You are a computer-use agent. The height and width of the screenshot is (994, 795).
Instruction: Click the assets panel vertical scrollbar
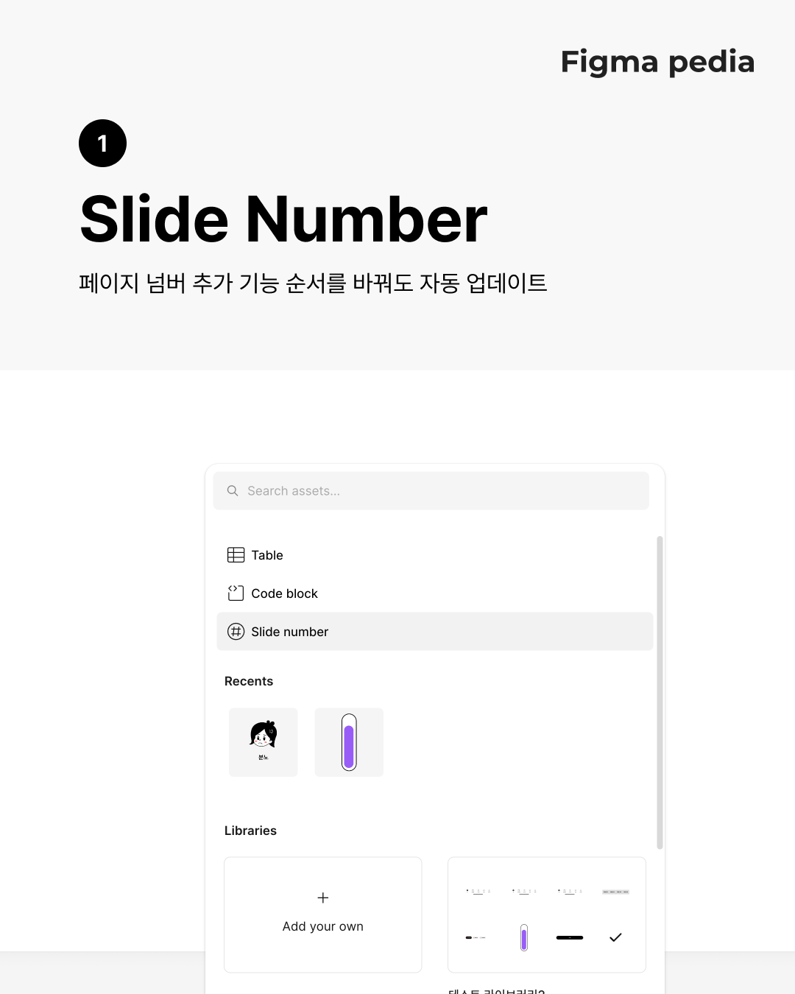(660, 692)
